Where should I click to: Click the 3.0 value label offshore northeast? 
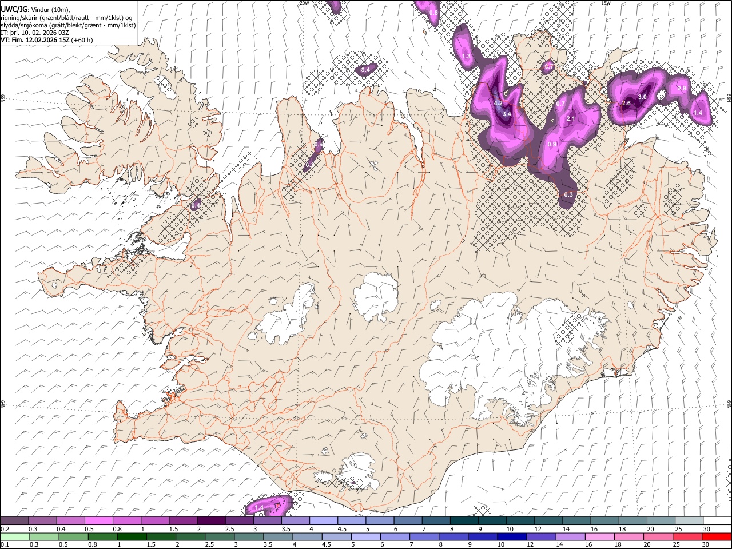642,97
